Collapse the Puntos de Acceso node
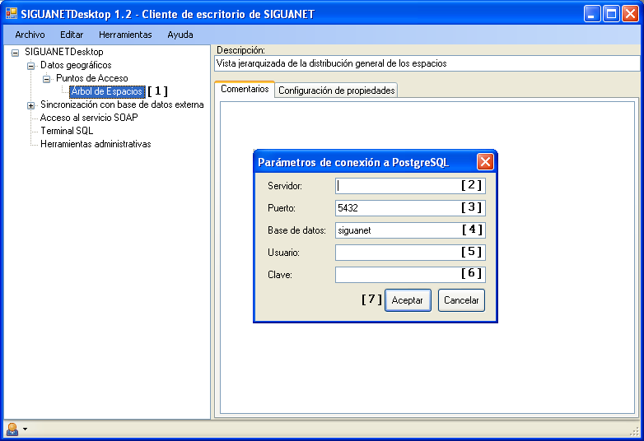Screen dimensions: 644x441 coord(46,79)
